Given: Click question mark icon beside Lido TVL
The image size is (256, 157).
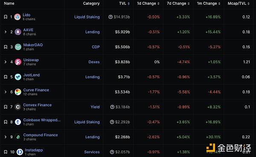Looking at the screenshot, I should (x=111, y=17).
